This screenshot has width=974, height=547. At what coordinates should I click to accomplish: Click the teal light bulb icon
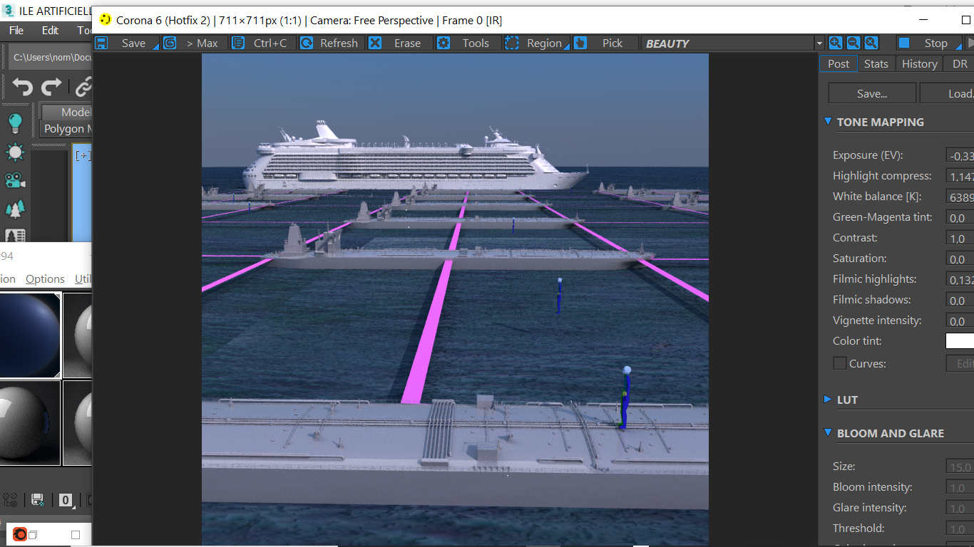point(15,123)
